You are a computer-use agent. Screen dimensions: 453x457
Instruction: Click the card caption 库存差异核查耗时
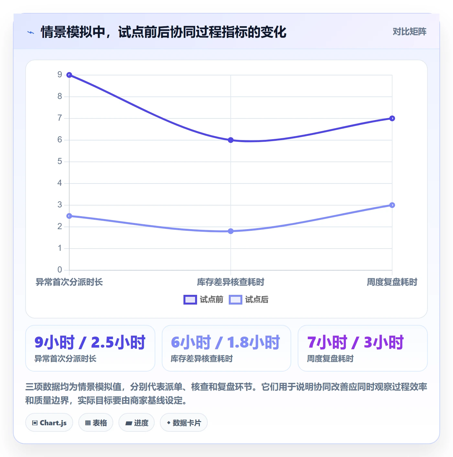coord(202,359)
